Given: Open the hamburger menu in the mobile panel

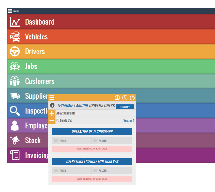Looking at the screenshot, I should (x=52, y=98).
